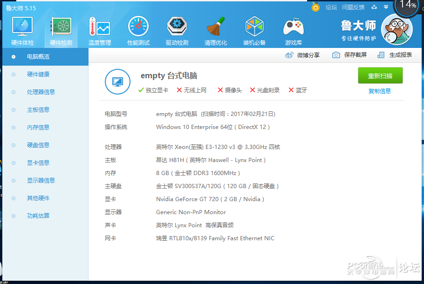Viewport: 424px width, 284px height.
Task: Click the 复制信息 copy info link
Action: pos(380,91)
